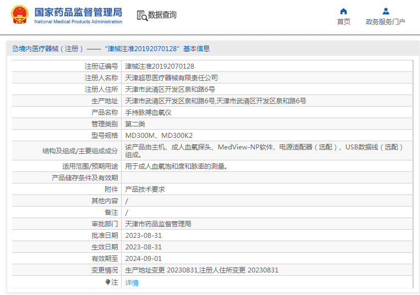Click the 管理类别 row label

pos(105,124)
